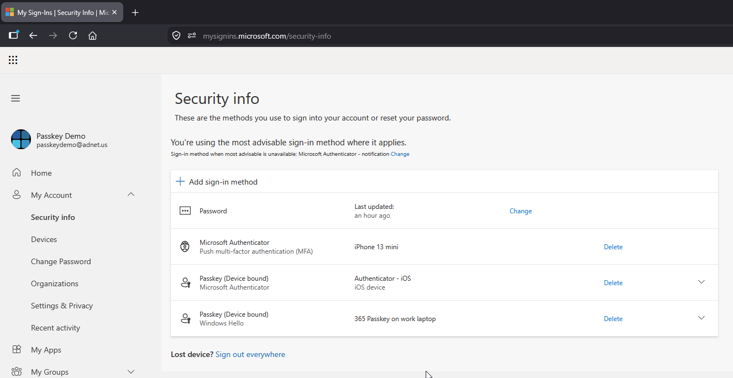Screen dimensions: 733x378
Task: Close the My Sign-Ins browser tab
Action: [x=114, y=12]
